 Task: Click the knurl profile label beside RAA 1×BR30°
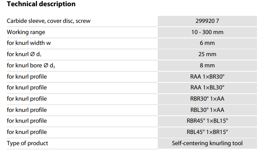click(x=27, y=77)
